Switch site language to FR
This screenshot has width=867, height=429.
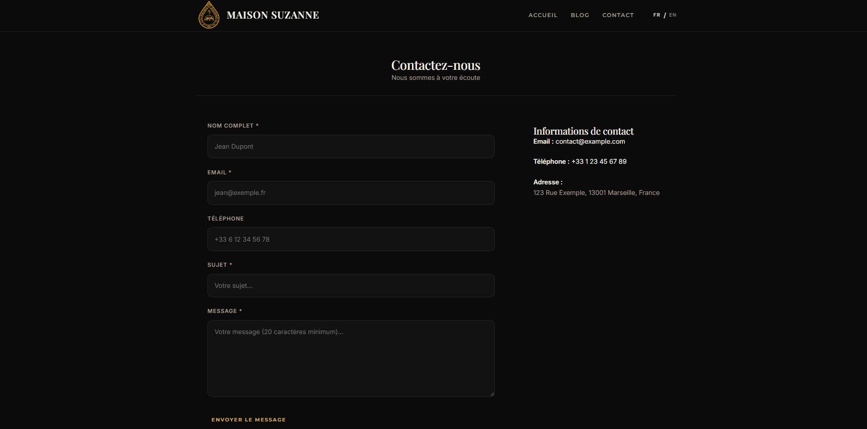657,15
